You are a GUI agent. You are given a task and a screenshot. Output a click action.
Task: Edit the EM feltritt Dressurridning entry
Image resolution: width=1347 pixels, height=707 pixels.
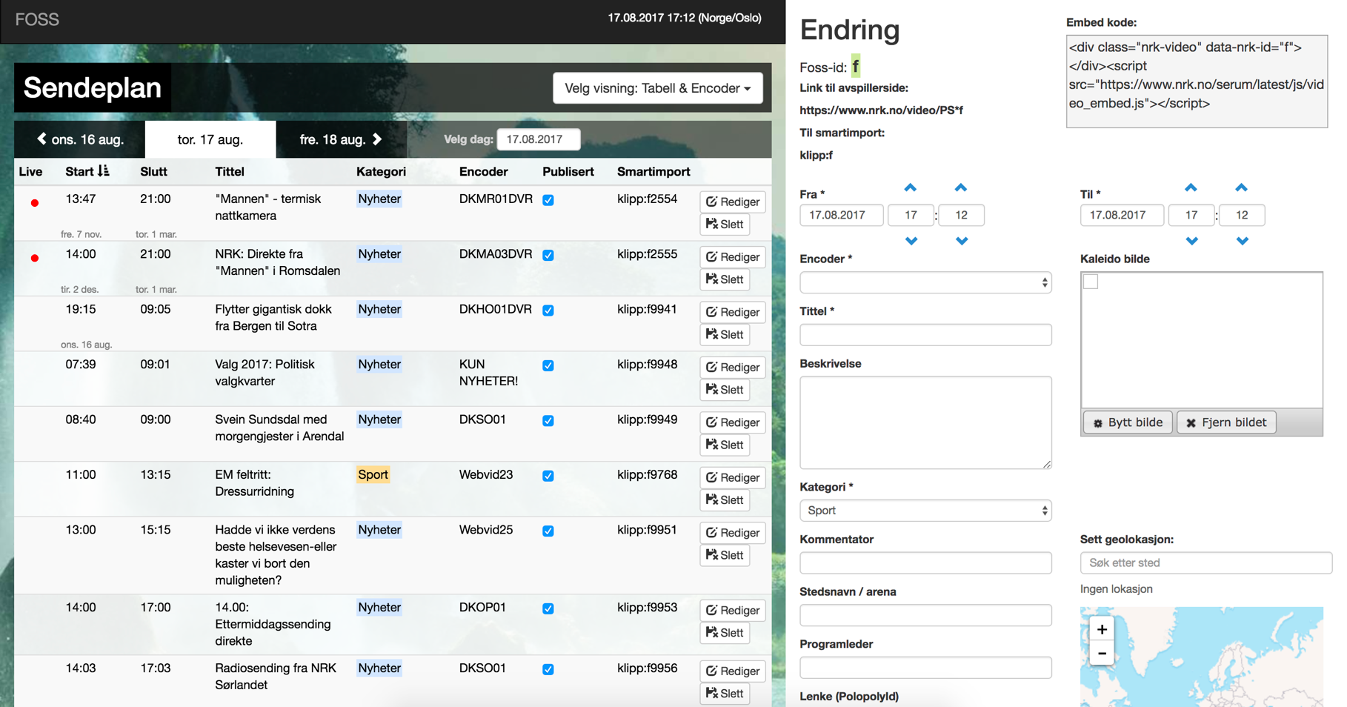pyautogui.click(x=733, y=477)
